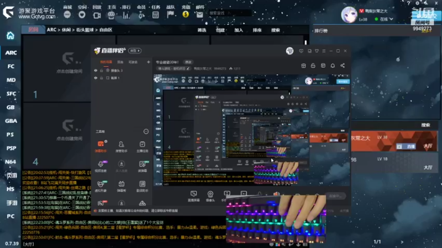Toggle visibility eye of 截屏 1 source

pos(96,78)
